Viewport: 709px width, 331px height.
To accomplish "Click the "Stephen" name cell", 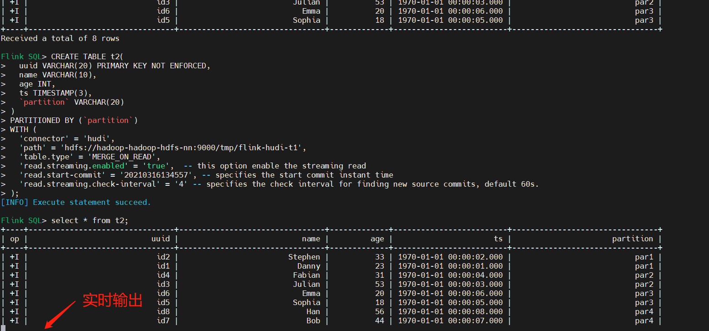I will 304,257.
